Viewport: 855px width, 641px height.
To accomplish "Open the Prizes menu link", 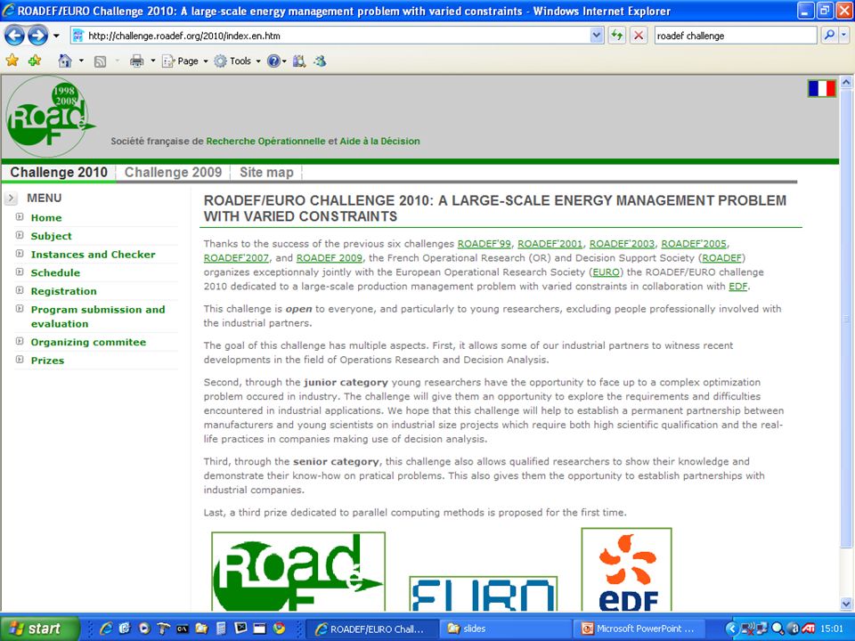I will click(x=47, y=361).
